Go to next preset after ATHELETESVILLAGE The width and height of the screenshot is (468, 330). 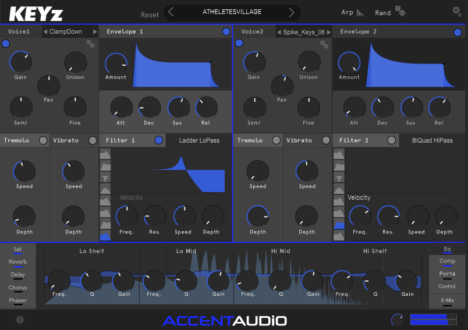[291, 12]
